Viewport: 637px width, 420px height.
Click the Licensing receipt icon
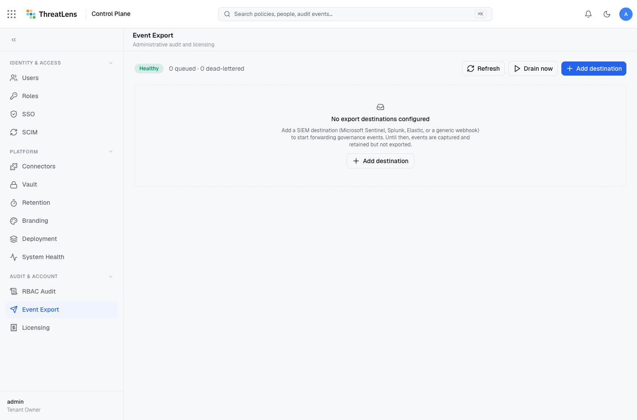pos(14,328)
